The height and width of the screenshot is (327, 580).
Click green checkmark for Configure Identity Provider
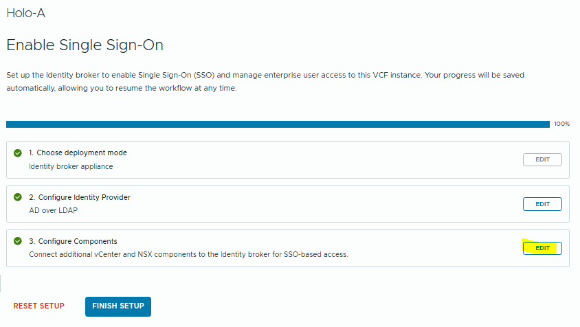18,197
